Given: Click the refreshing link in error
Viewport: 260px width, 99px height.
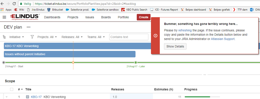Looking at the screenshot, I should click(185, 30).
